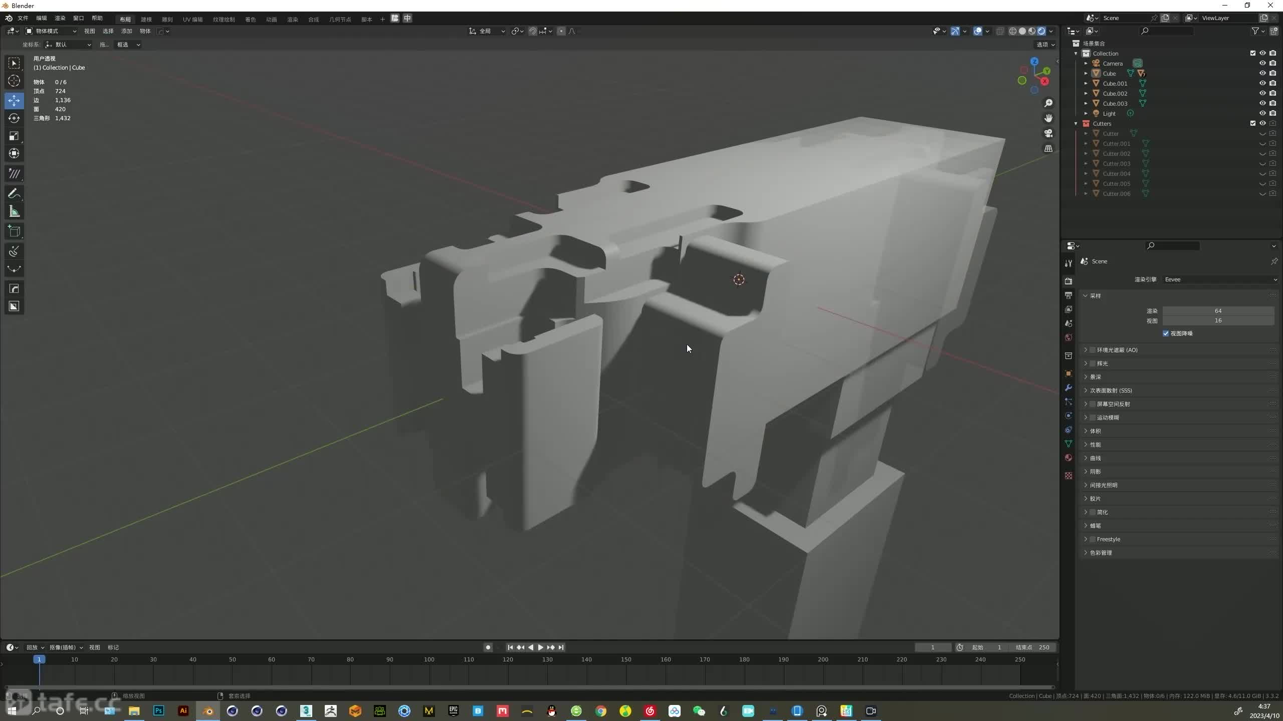Uncheck the Cutters collection checkbox
The width and height of the screenshot is (1283, 721).
click(1252, 123)
